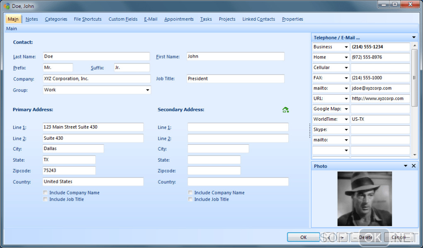Click the Country field containing United States

point(93,182)
